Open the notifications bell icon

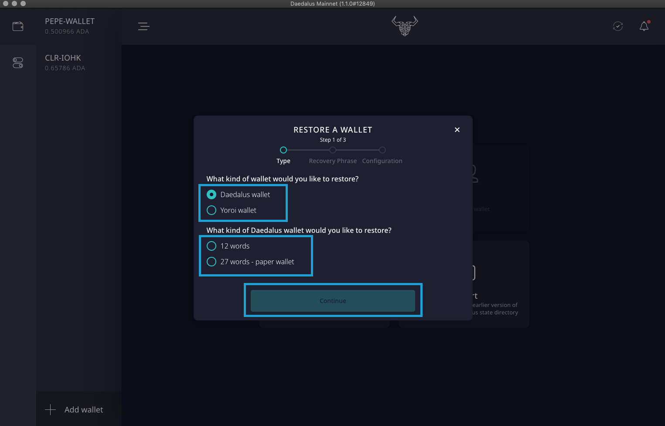pos(644,26)
